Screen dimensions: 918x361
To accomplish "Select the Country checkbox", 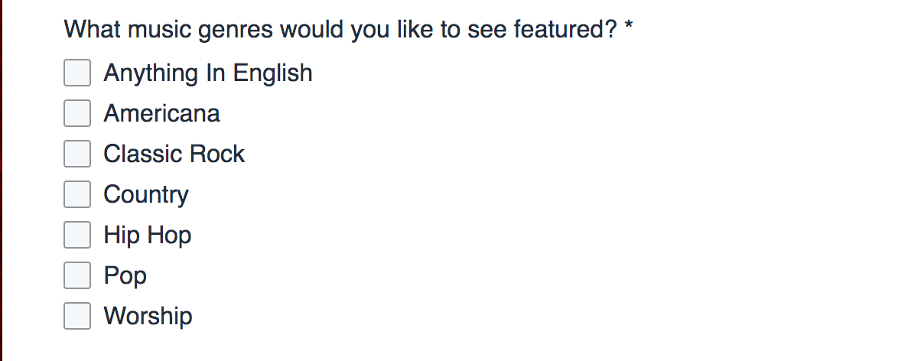I will click(77, 194).
